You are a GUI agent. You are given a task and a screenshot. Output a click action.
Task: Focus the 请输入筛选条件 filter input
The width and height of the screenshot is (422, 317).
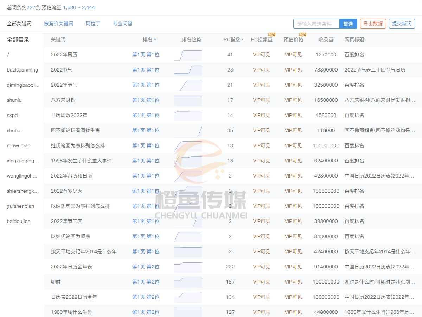click(x=316, y=24)
